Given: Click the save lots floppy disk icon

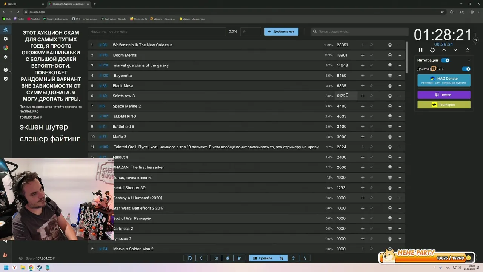Looking at the screenshot, I should pos(216,258).
